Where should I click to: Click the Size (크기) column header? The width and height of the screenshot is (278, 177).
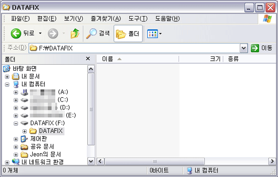click(201, 59)
